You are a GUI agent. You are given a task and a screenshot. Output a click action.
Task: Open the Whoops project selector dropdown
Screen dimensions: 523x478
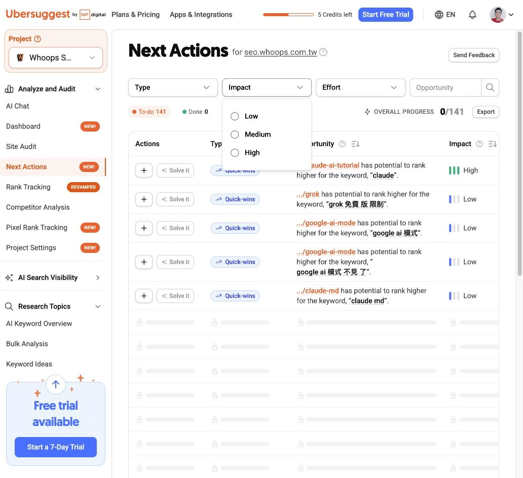[56, 58]
